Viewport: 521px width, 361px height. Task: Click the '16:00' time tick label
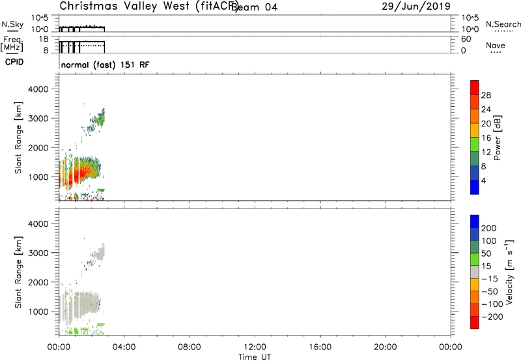(320, 347)
